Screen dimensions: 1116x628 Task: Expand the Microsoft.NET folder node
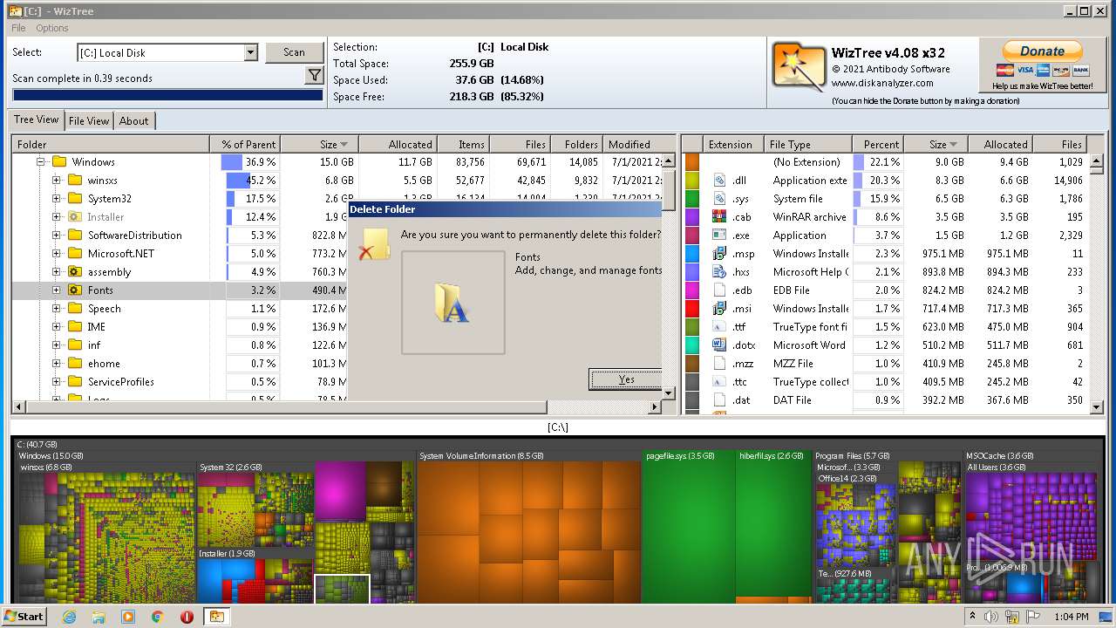click(x=56, y=253)
